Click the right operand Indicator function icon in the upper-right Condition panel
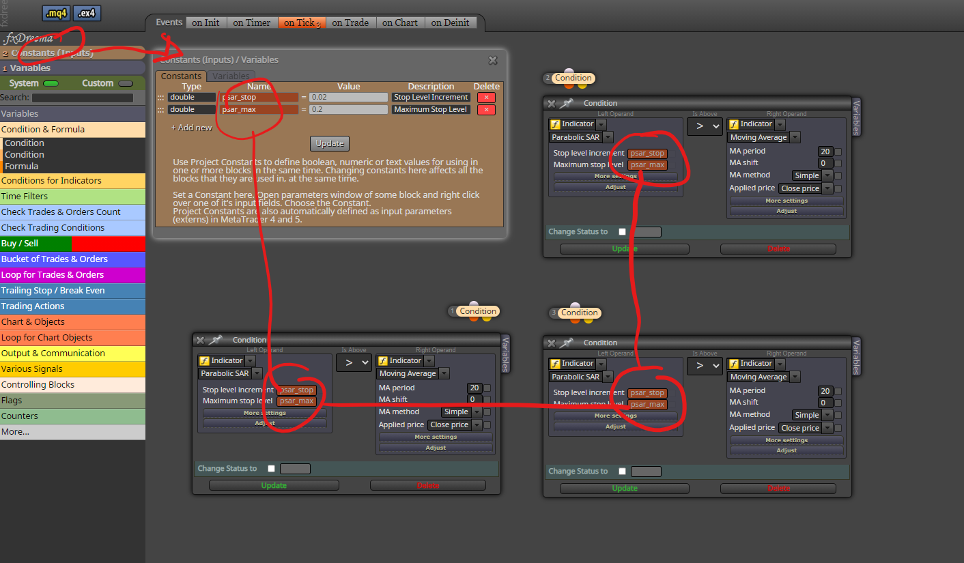The height and width of the screenshot is (563, 964). pyautogui.click(x=734, y=124)
